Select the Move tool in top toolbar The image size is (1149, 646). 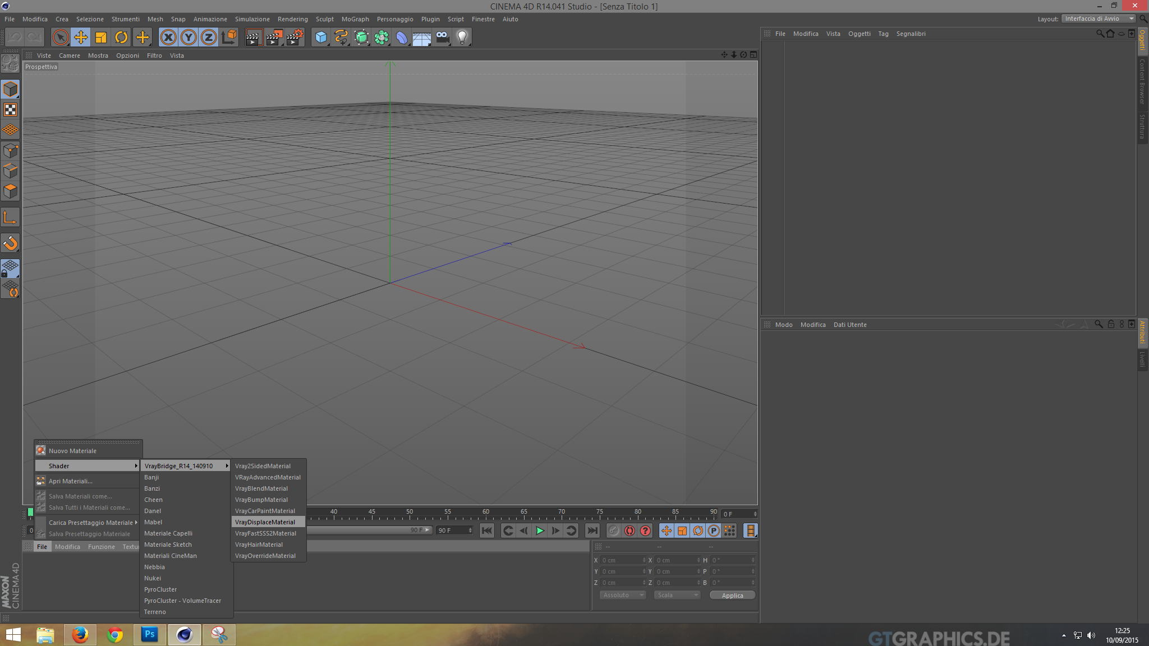click(81, 38)
